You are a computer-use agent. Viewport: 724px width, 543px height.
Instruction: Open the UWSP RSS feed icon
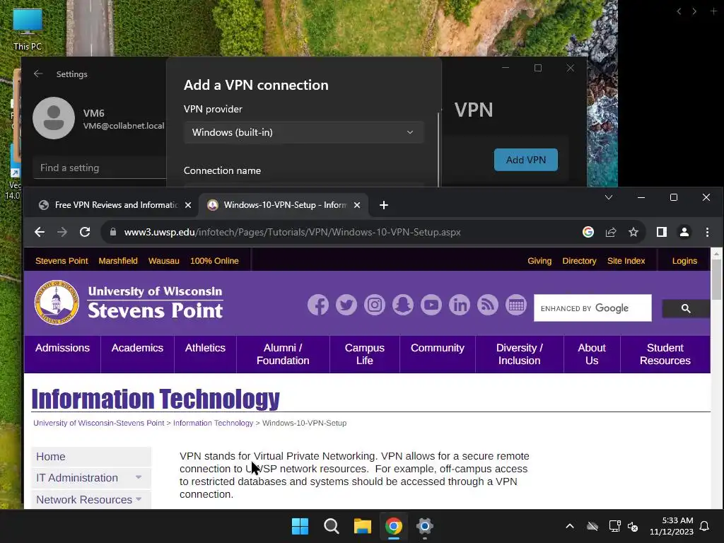488,305
